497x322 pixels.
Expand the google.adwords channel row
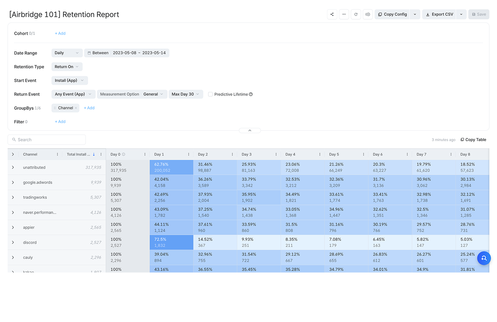tap(13, 182)
